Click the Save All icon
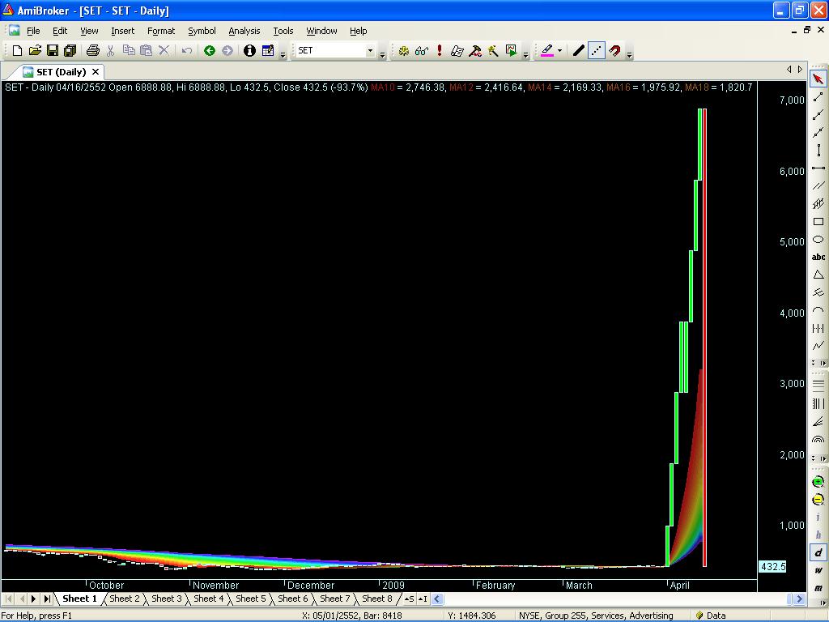The height and width of the screenshot is (622, 829). pos(70,51)
